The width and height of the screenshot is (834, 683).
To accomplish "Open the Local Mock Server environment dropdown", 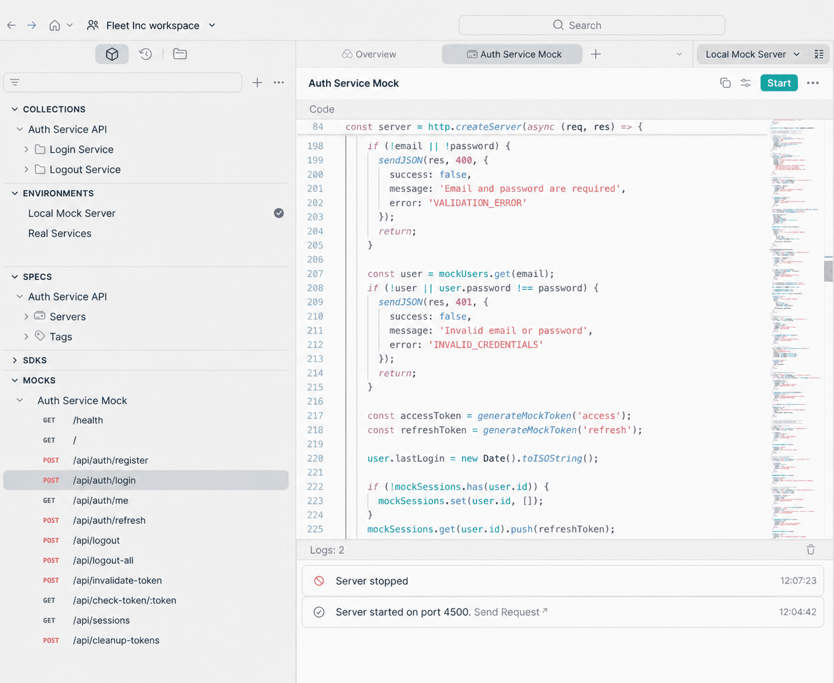I will [x=752, y=54].
